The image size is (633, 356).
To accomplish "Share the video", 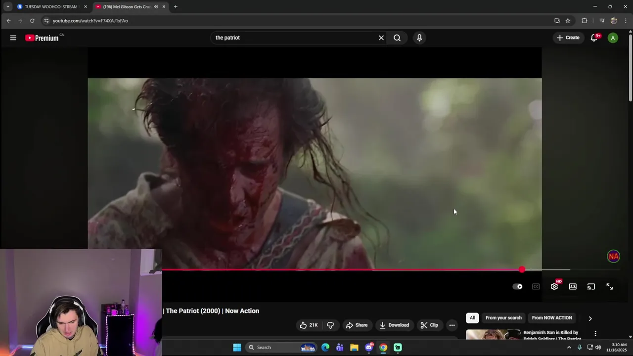I will pos(357,325).
